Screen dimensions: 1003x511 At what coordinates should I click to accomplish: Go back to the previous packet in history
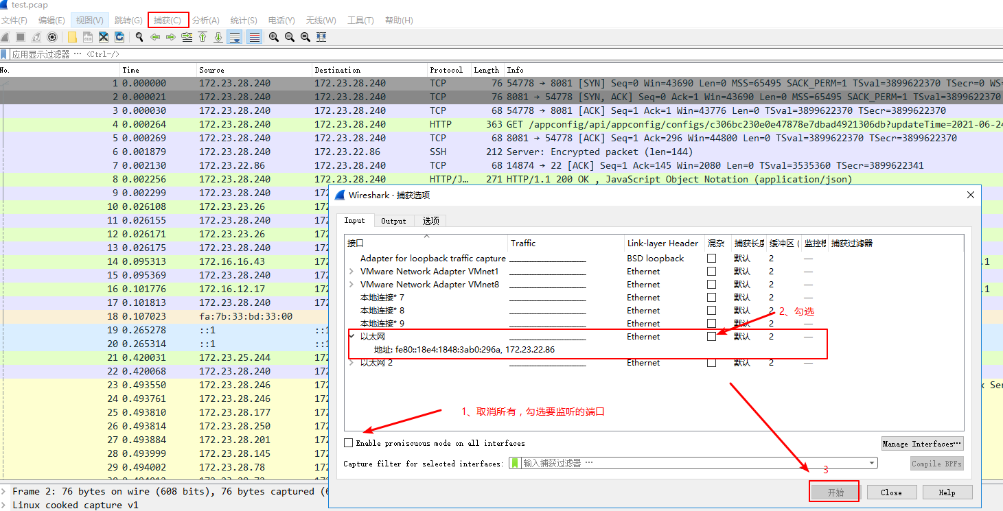(155, 37)
